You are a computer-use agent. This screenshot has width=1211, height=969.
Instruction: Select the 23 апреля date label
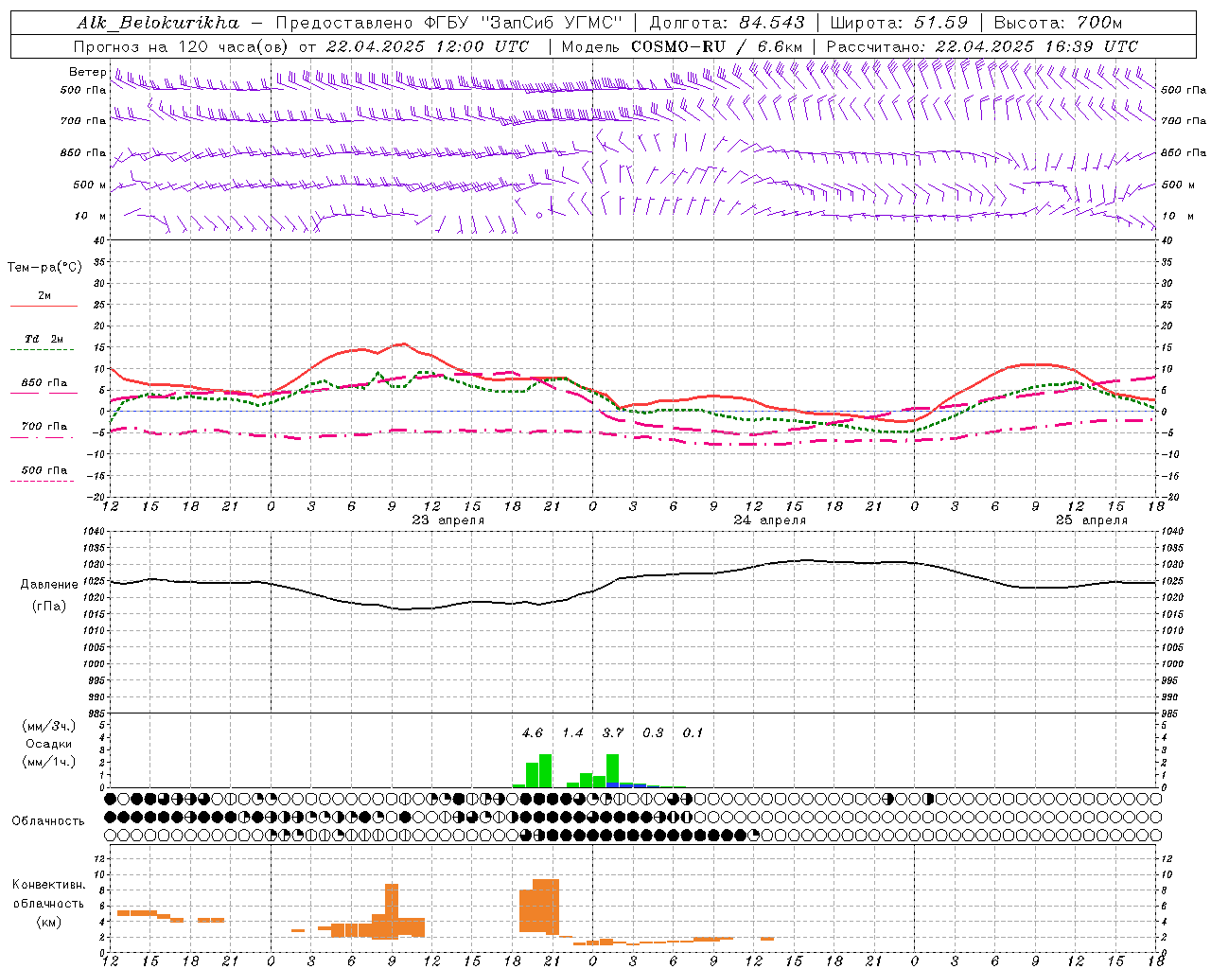(x=448, y=520)
